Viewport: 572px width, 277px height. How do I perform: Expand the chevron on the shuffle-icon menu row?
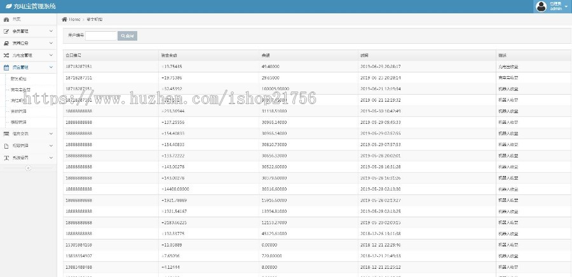pos(51,55)
